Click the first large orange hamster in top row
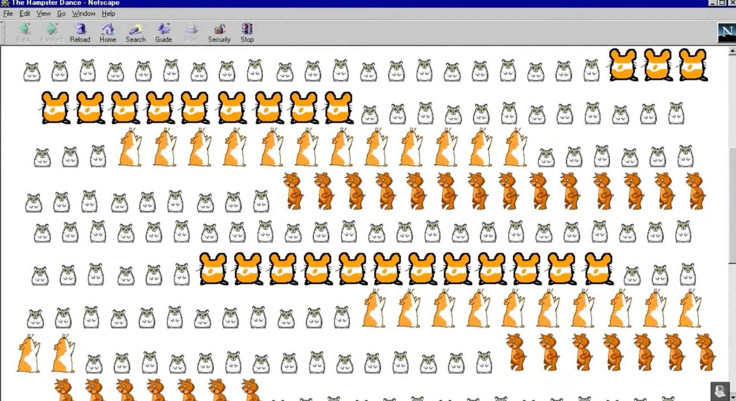Viewport: 736px width, 401px height. [x=623, y=65]
